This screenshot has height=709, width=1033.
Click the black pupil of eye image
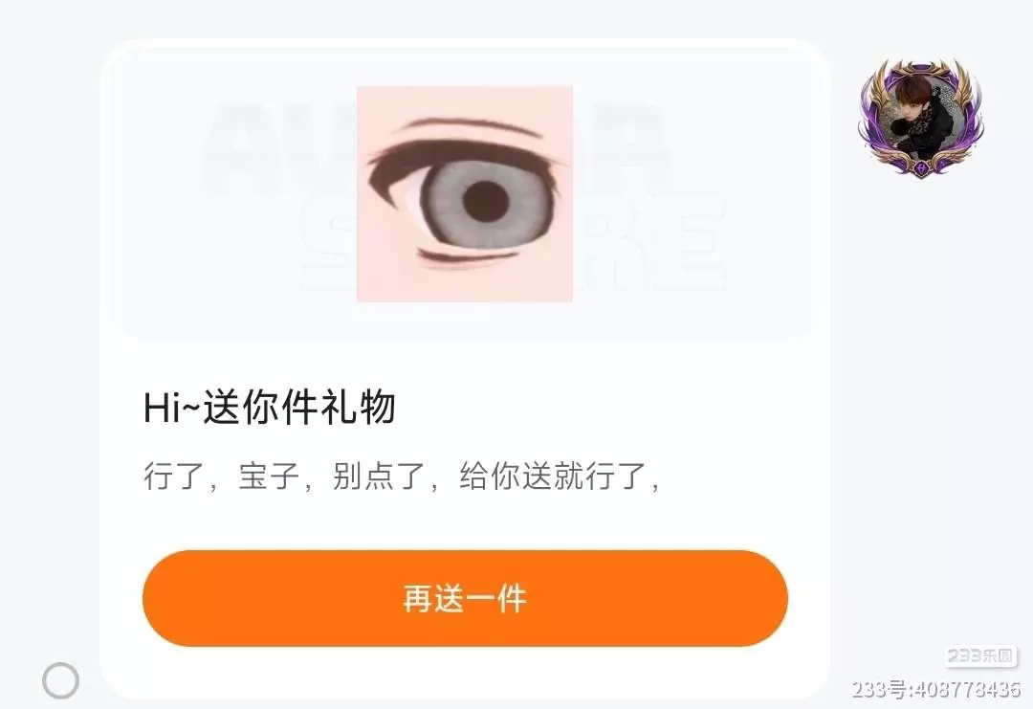[486, 202]
